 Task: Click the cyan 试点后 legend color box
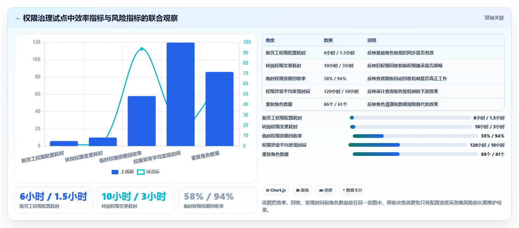point(140,172)
